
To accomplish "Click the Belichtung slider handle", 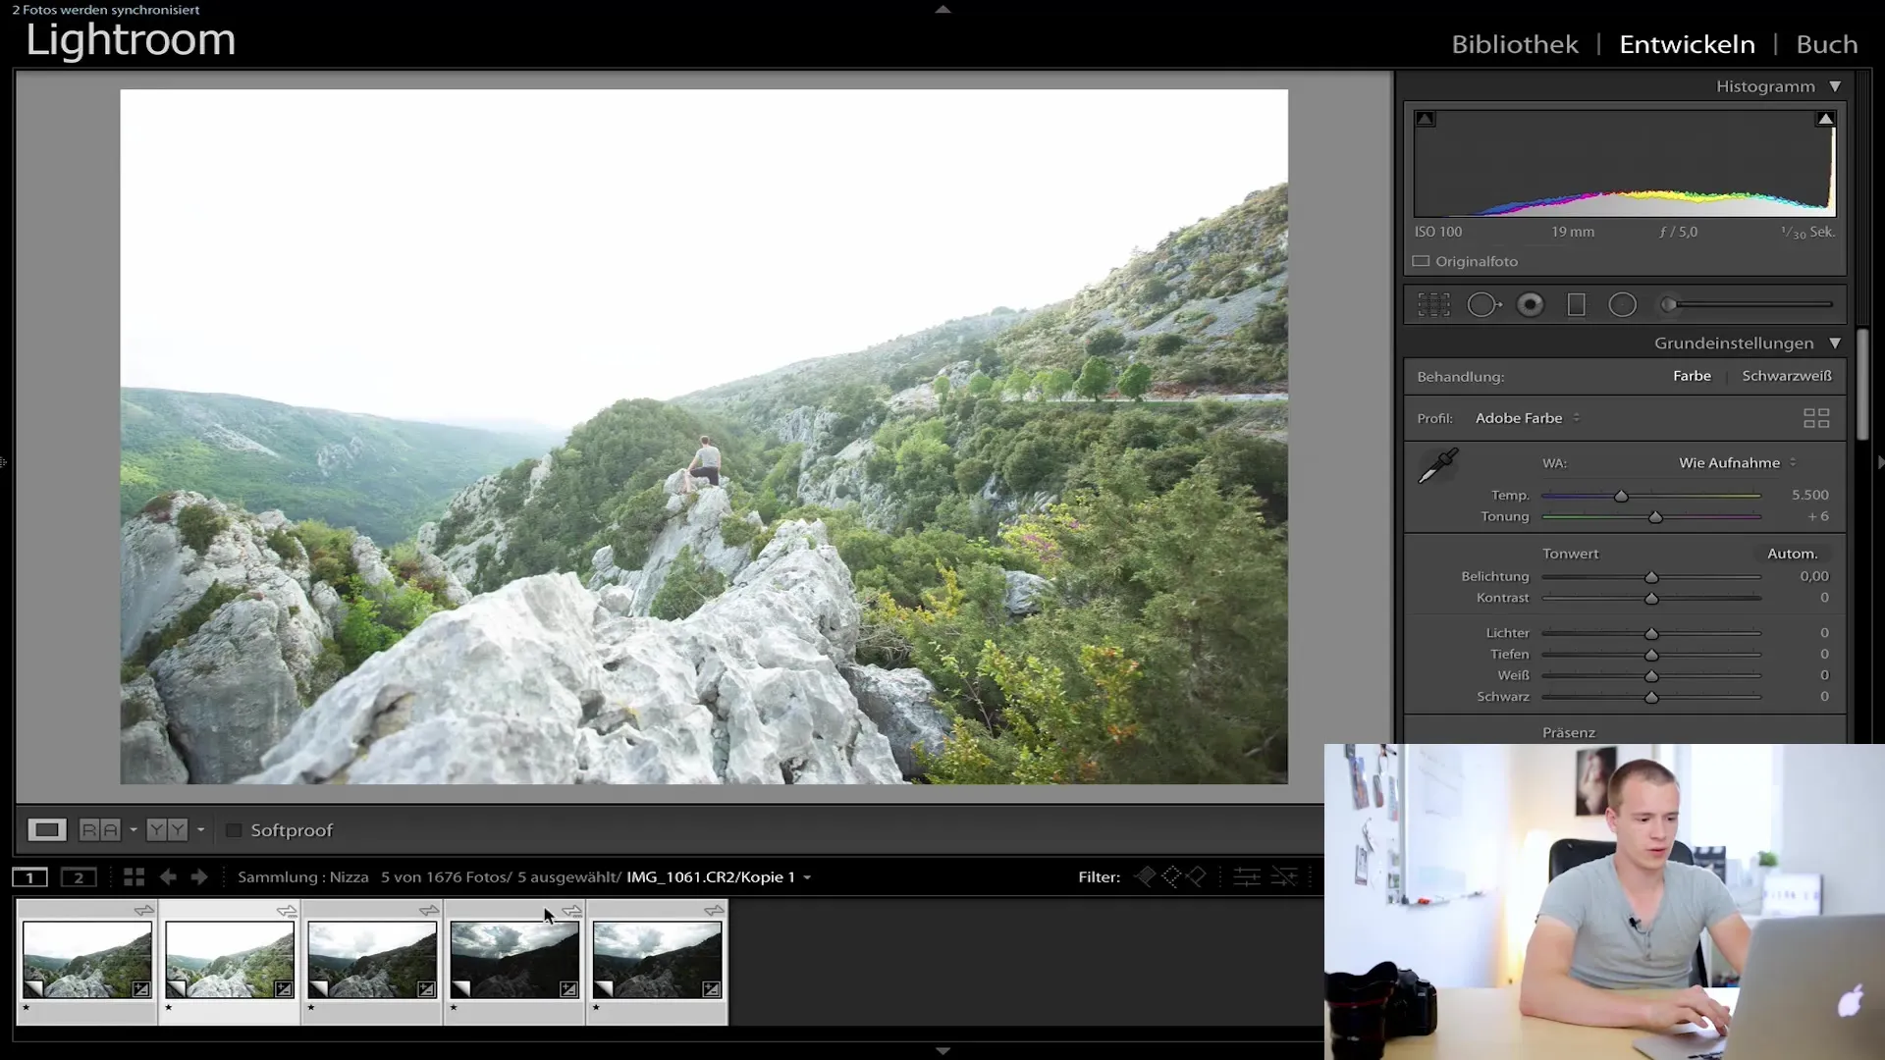I will point(1651,577).
